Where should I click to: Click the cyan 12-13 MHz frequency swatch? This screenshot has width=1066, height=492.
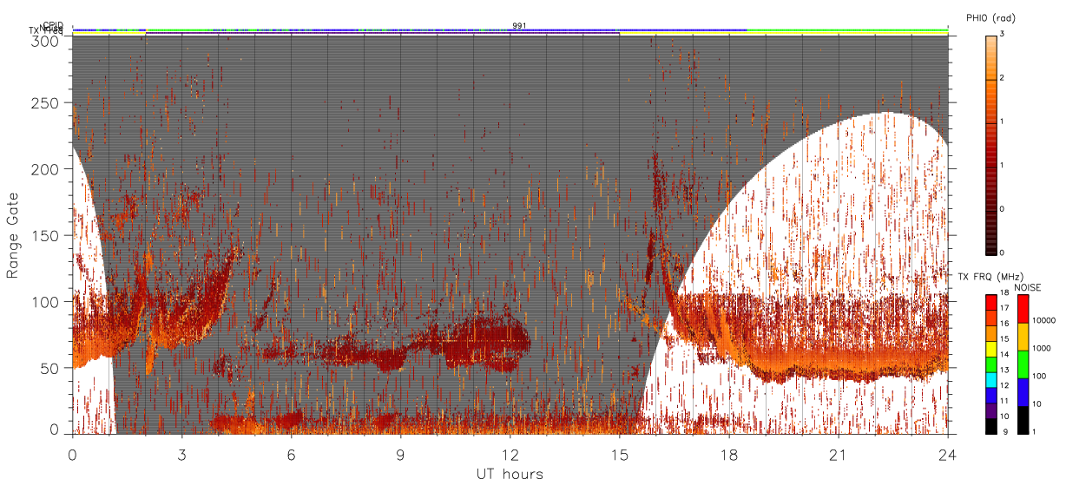tap(990, 379)
